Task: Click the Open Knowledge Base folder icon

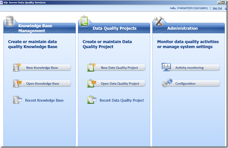Action: point(17,83)
